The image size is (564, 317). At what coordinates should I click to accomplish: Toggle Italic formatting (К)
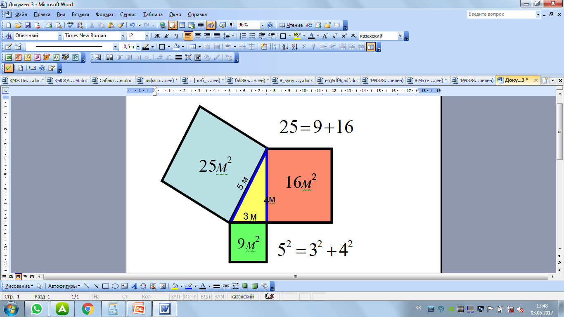166,36
